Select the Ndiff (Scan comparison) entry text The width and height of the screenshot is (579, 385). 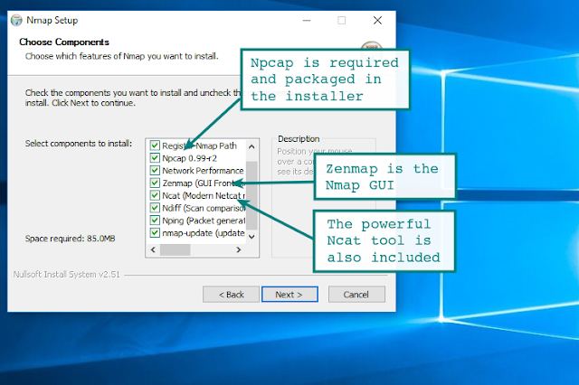204,208
